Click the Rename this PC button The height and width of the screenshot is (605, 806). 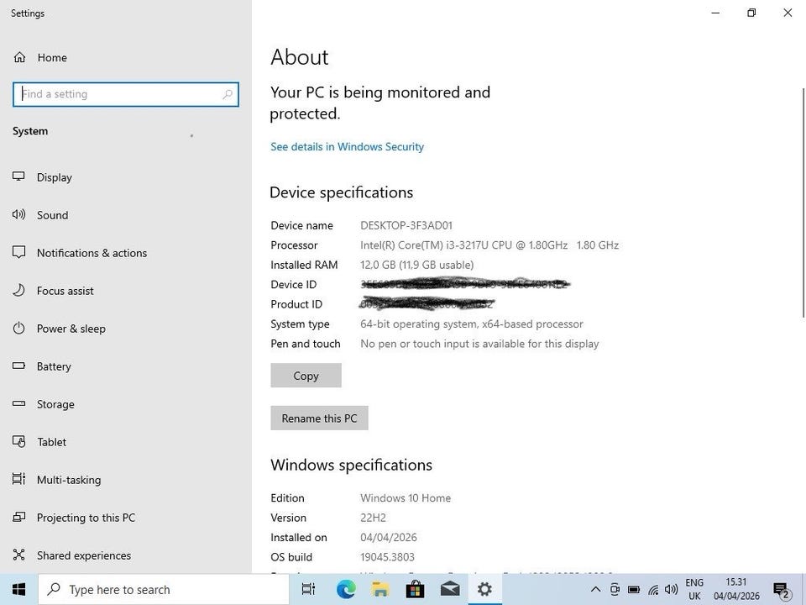pyautogui.click(x=319, y=418)
